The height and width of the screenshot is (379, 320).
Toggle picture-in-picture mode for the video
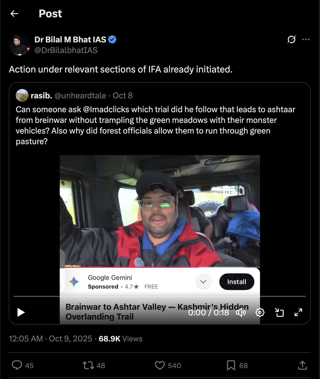point(279,312)
